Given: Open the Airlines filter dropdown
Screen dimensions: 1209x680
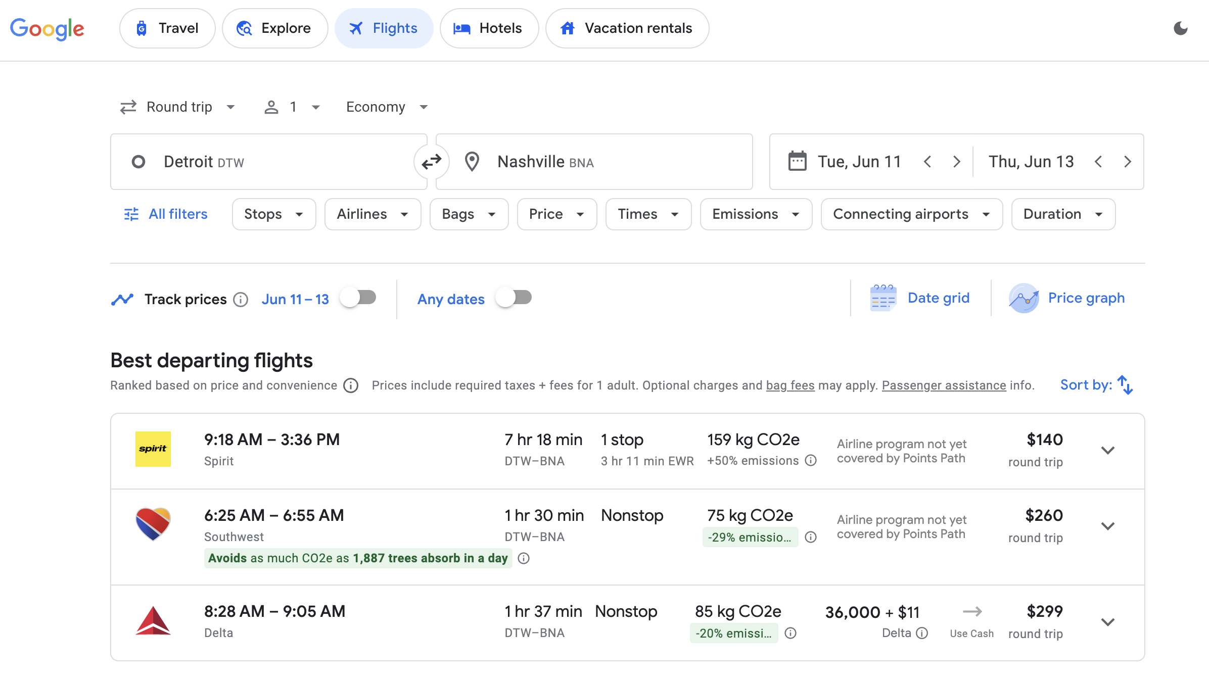Looking at the screenshot, I should click(x=373, y=214).
